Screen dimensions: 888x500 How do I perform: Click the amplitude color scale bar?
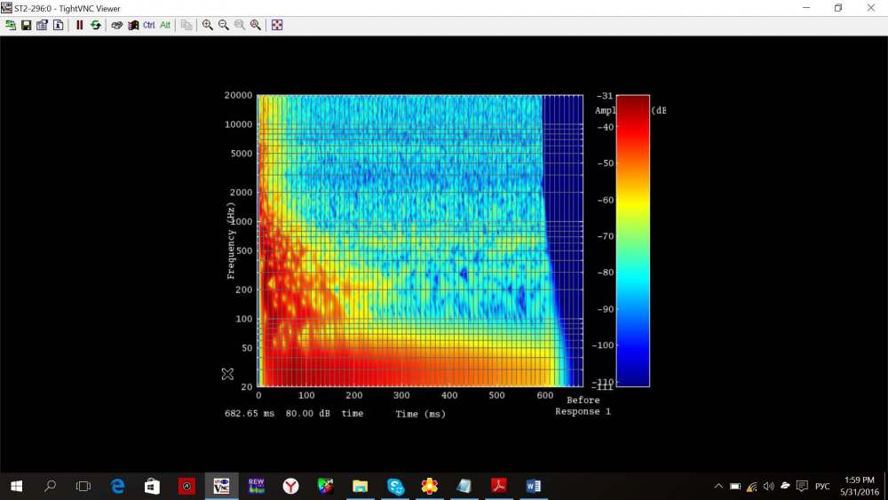point(632,241)
